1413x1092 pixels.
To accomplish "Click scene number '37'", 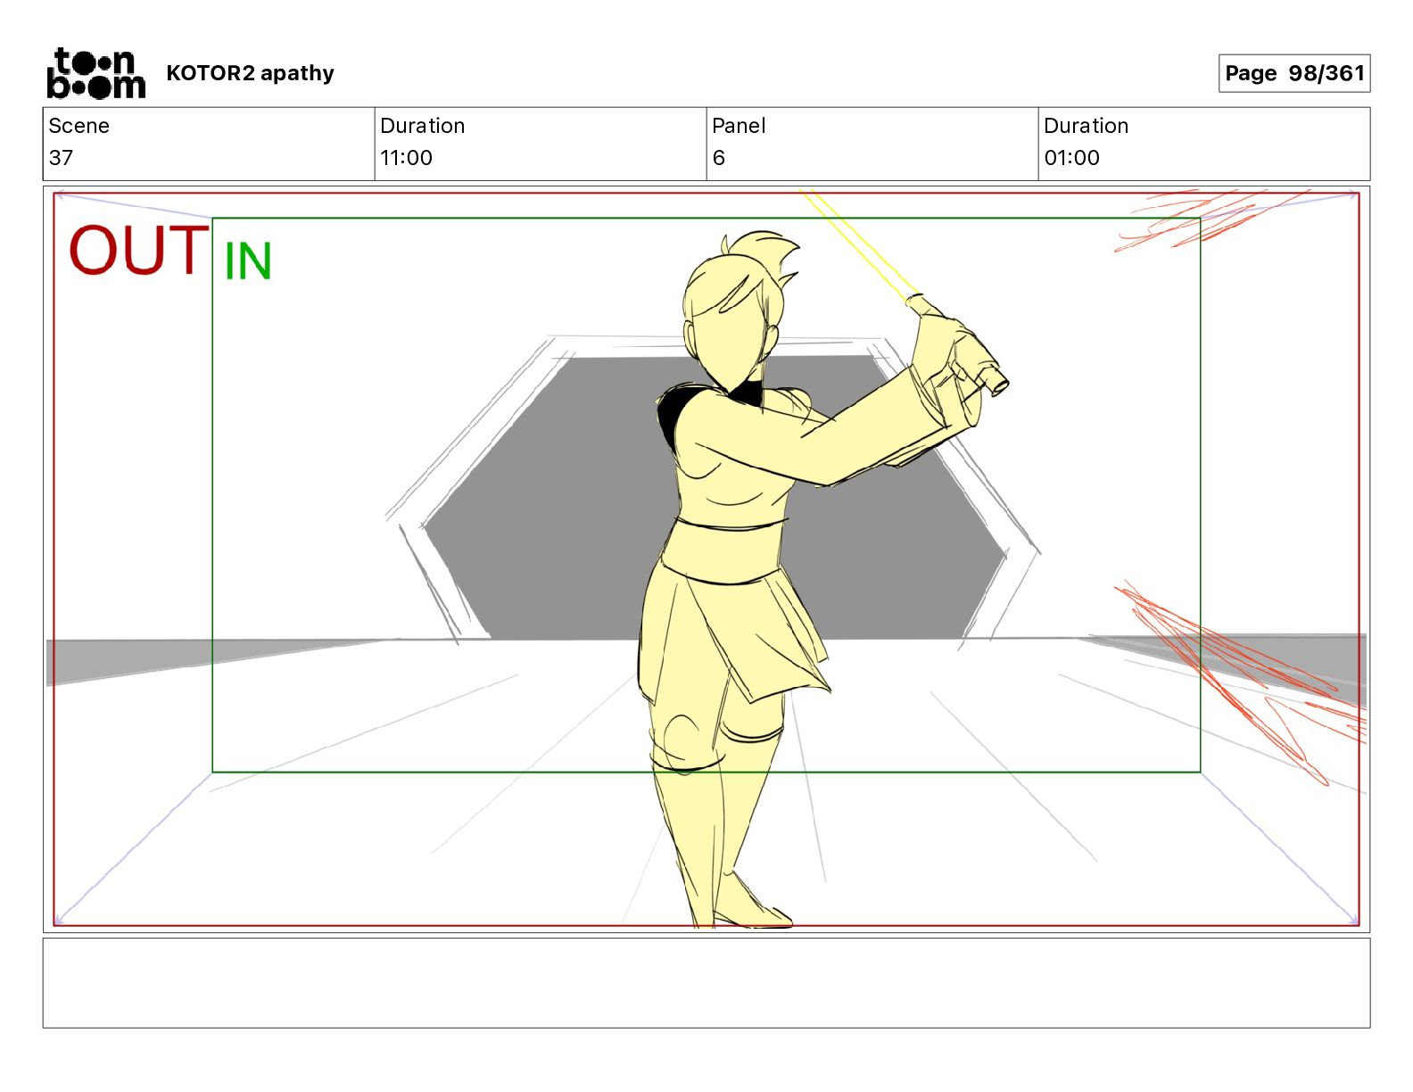I will click(x=61, y=158).
